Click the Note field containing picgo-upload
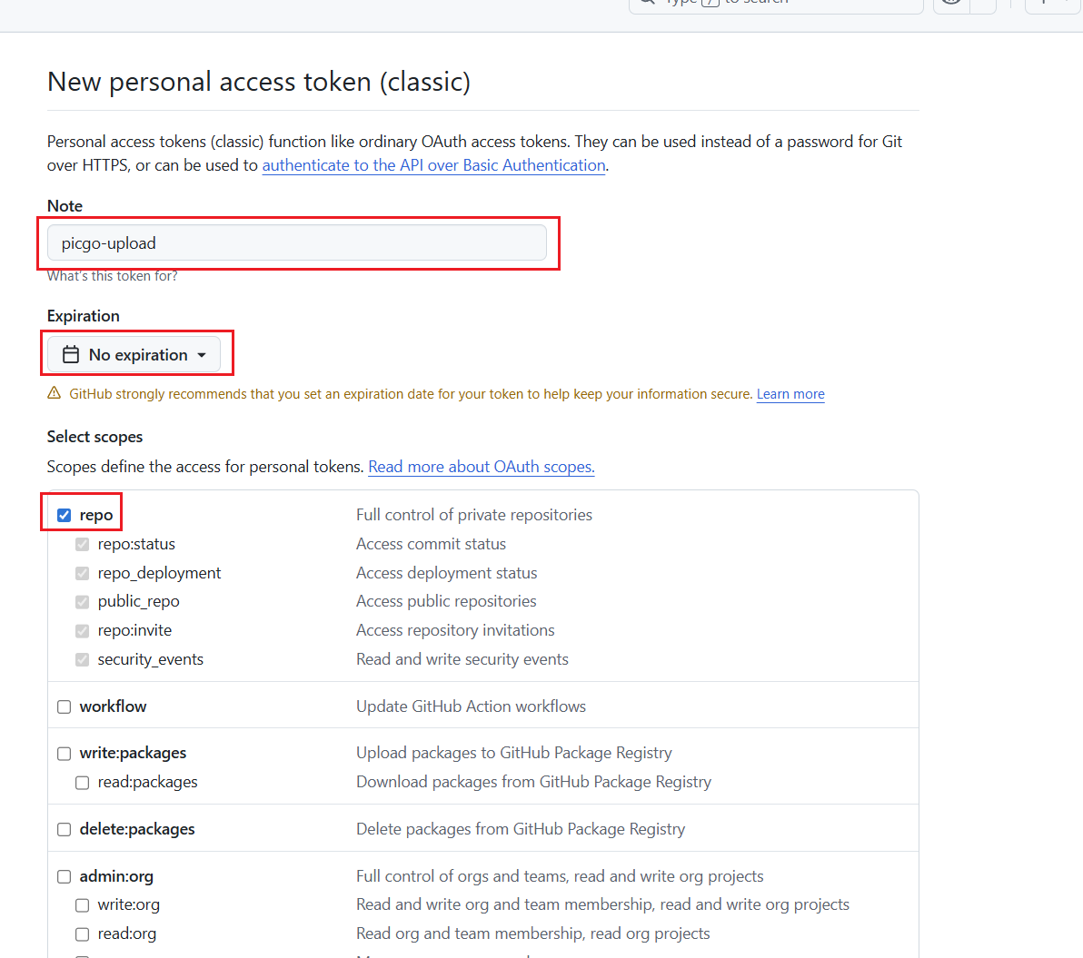 pos(297,243)
